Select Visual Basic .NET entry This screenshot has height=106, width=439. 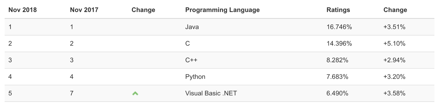click(211, 93)
